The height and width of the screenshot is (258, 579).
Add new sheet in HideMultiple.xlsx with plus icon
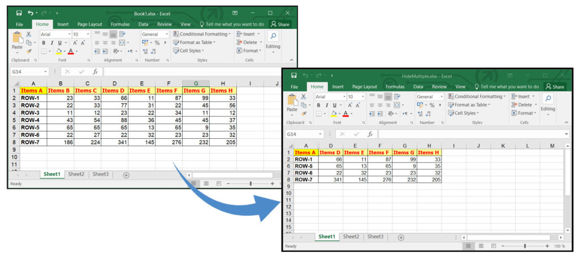click(401, 237)
